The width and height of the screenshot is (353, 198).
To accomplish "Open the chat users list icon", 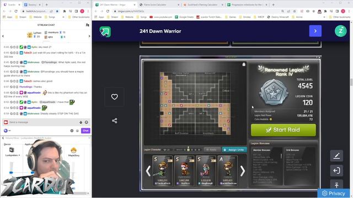I will tap(87, 25).
